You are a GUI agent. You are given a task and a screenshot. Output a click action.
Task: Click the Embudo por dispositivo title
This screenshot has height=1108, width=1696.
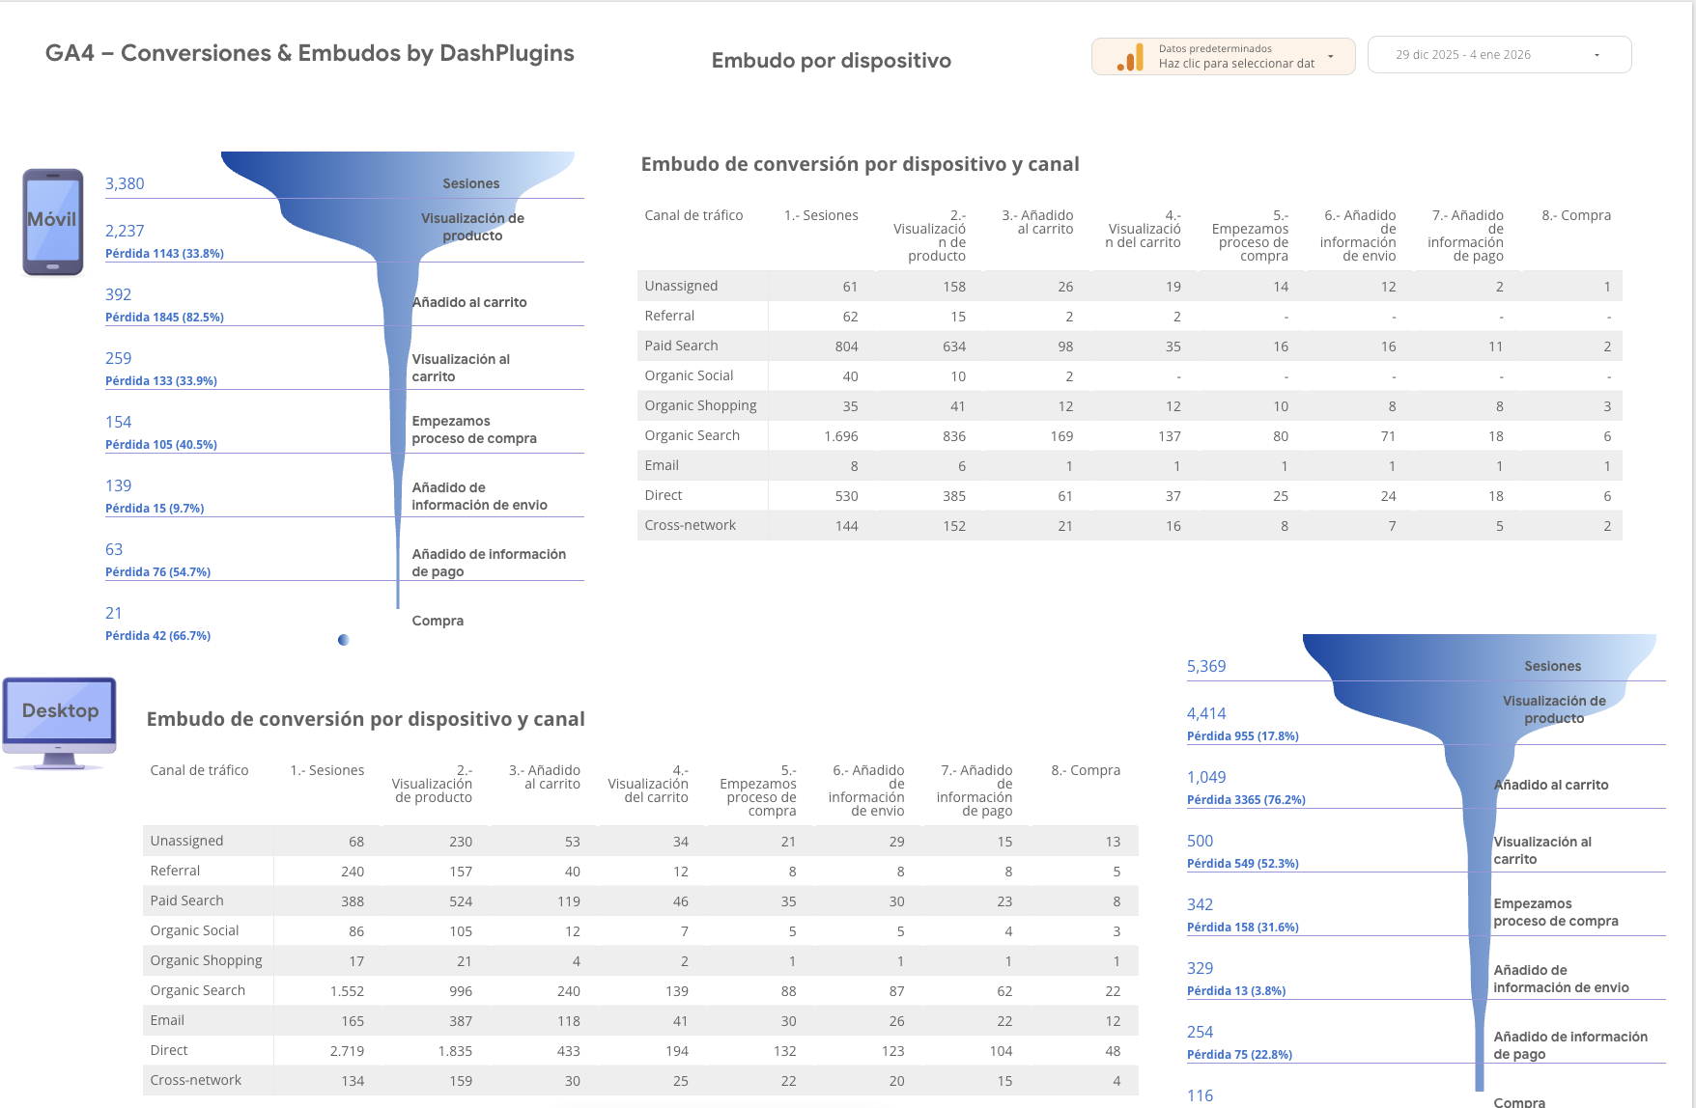point(831,61)
